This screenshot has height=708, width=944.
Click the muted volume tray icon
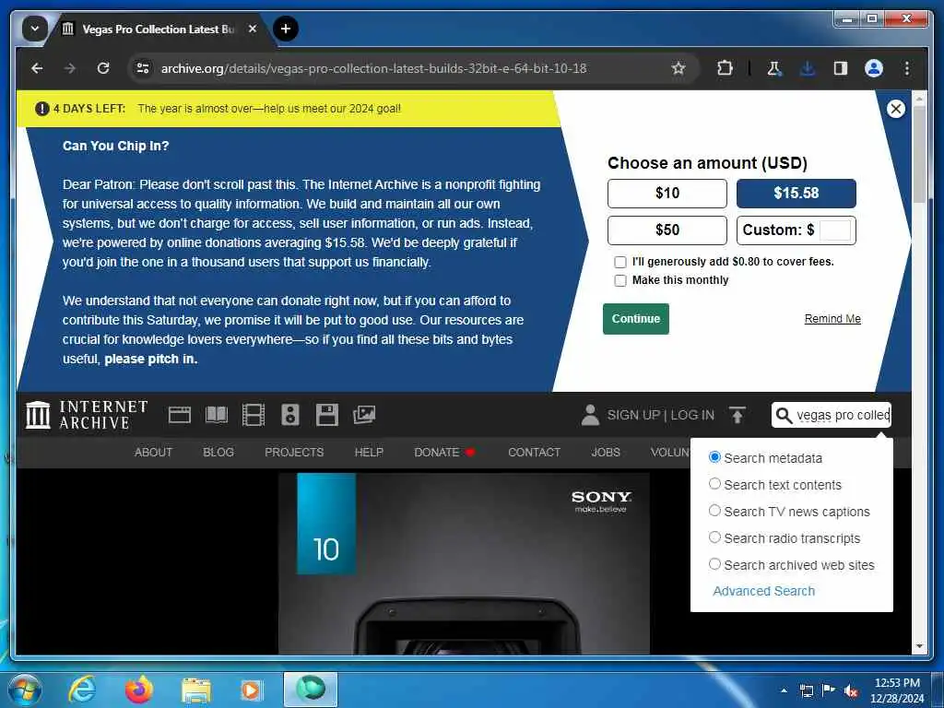click(x=851, y=690)
